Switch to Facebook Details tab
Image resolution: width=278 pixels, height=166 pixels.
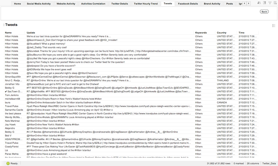(x=188, y=4)
